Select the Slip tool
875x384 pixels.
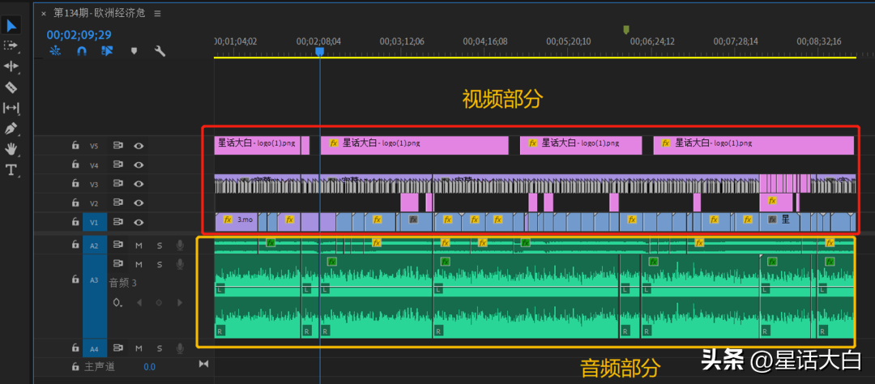(x=11, y=108)
